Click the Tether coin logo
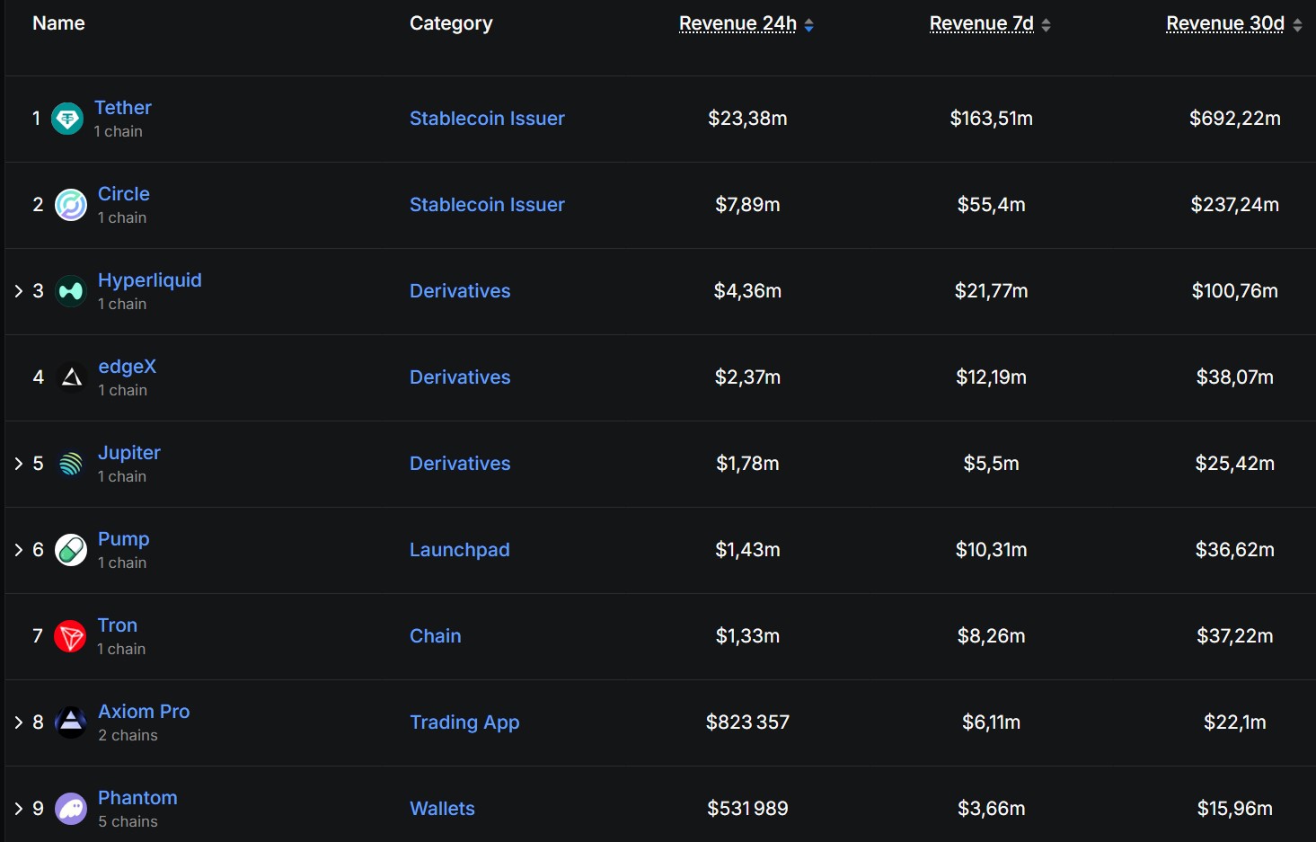 point(68,118)
